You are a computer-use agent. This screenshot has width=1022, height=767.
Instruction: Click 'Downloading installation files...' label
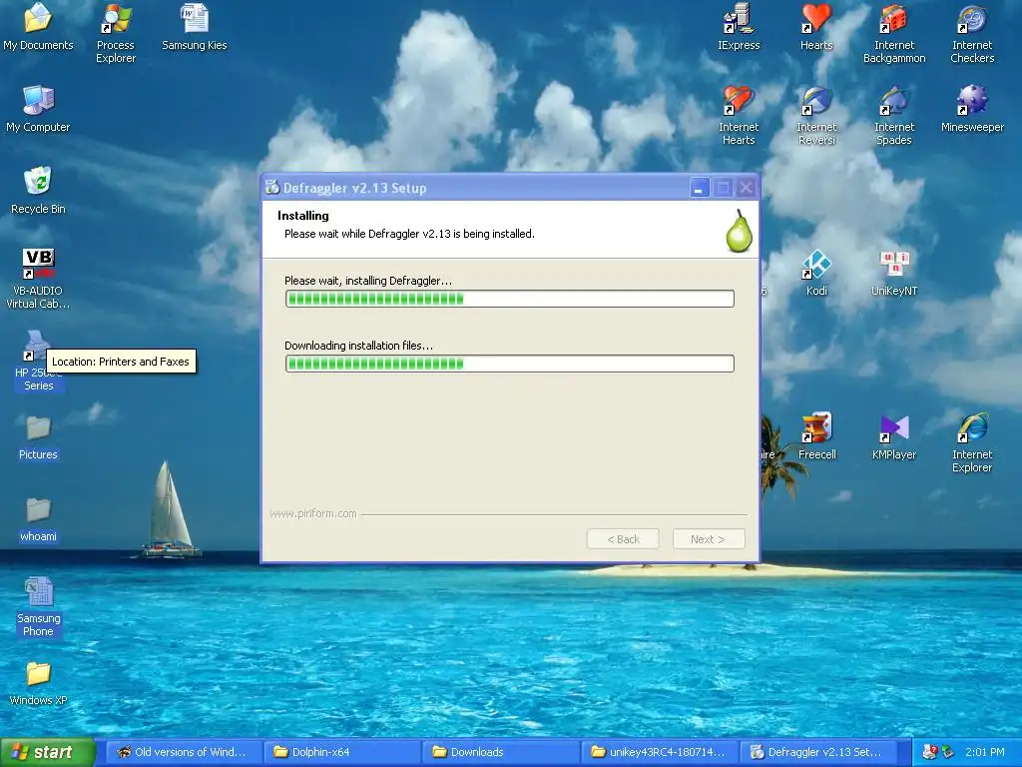coord(358,346)
